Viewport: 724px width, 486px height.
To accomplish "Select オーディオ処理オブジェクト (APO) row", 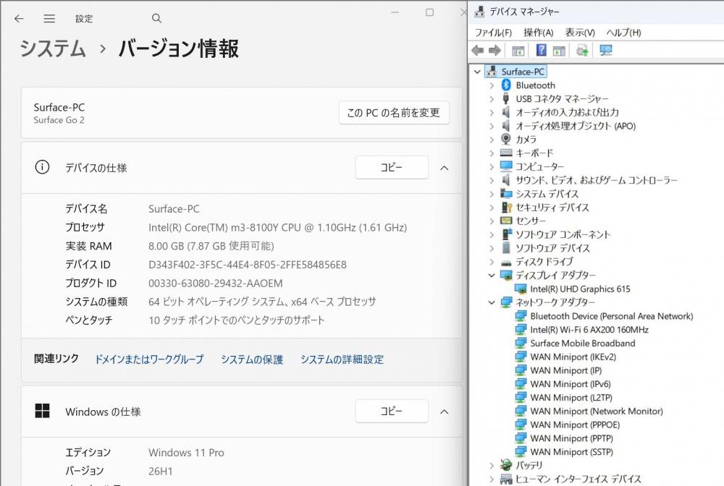I will pos(576,126).
